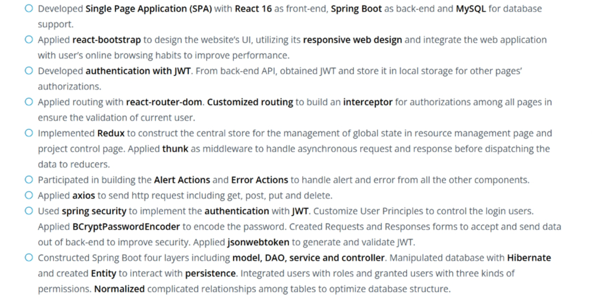Click the bold word 'interceptor'

click(x=368, y=102)
